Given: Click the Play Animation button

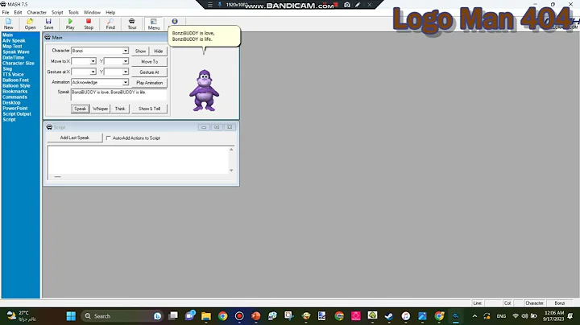Looking at the screenshot, I should point(150,83).
